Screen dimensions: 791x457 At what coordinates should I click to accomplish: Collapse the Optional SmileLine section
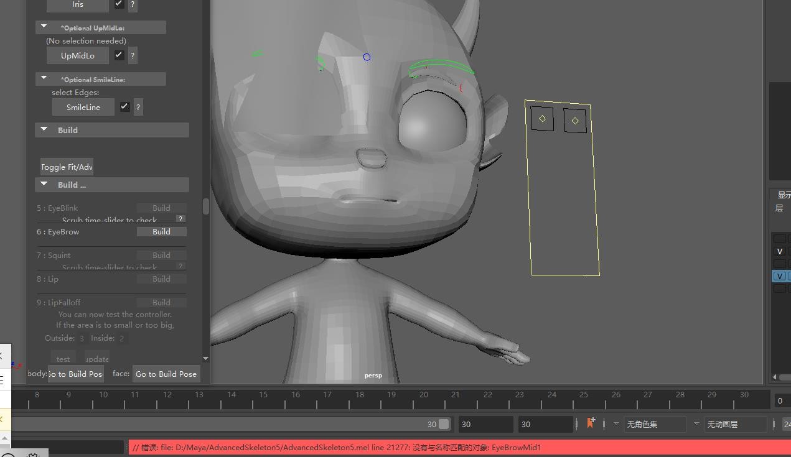44,78
